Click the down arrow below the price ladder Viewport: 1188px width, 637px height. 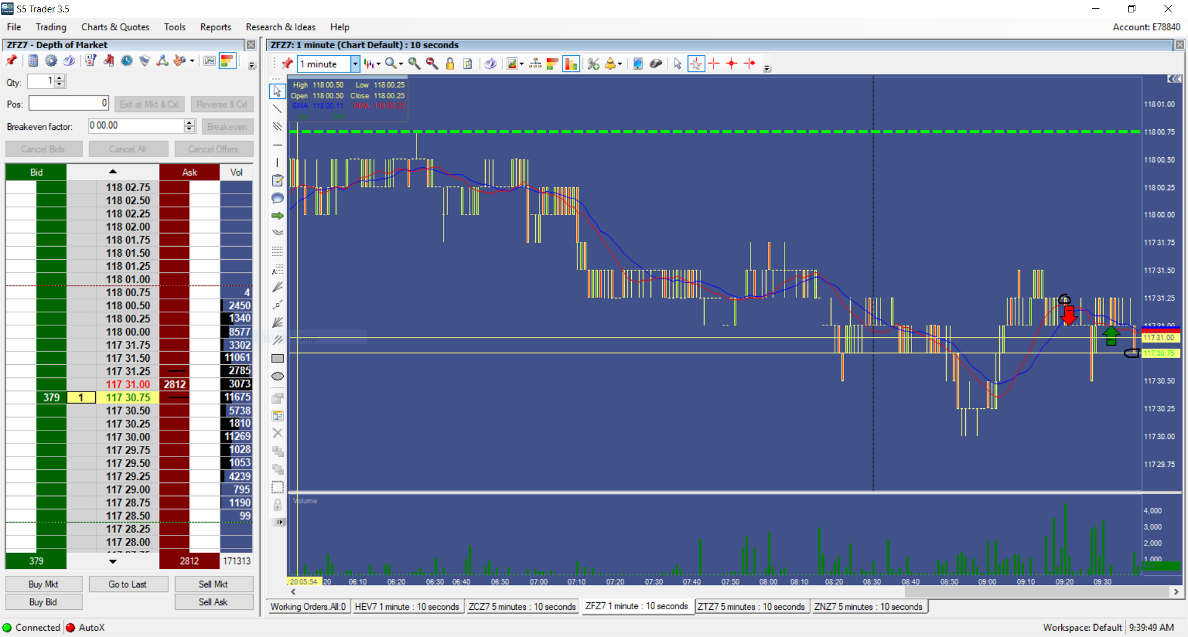(x=113, y=561)
